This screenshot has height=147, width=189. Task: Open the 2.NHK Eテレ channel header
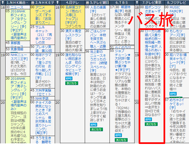(x=45, y=2)
